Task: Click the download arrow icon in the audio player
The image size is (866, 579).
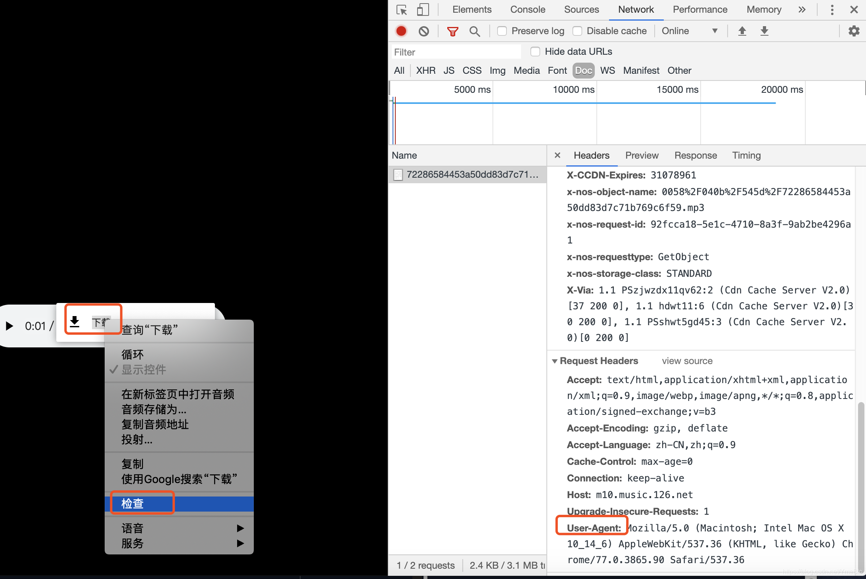Action: tap(75, 321)
